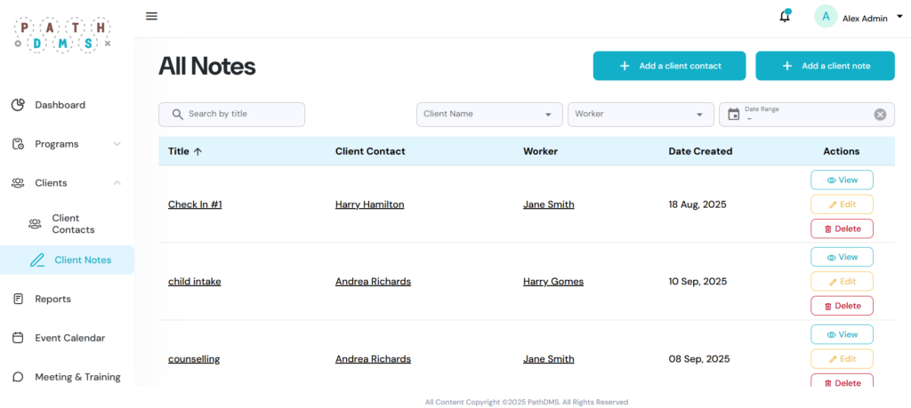911x408 pixels.
Task: View the Check In #1 note
Action: 842,180
